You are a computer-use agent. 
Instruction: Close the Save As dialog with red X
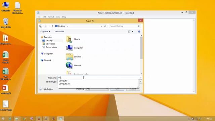(140, 20)
